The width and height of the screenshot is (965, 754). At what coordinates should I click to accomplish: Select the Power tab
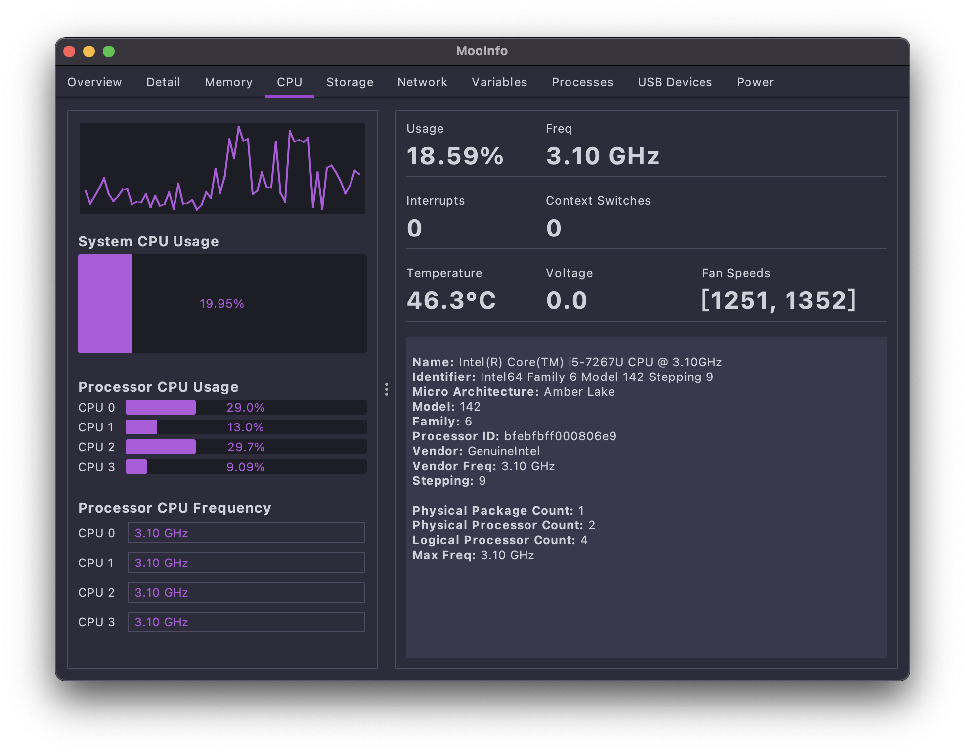pos(754,81)
